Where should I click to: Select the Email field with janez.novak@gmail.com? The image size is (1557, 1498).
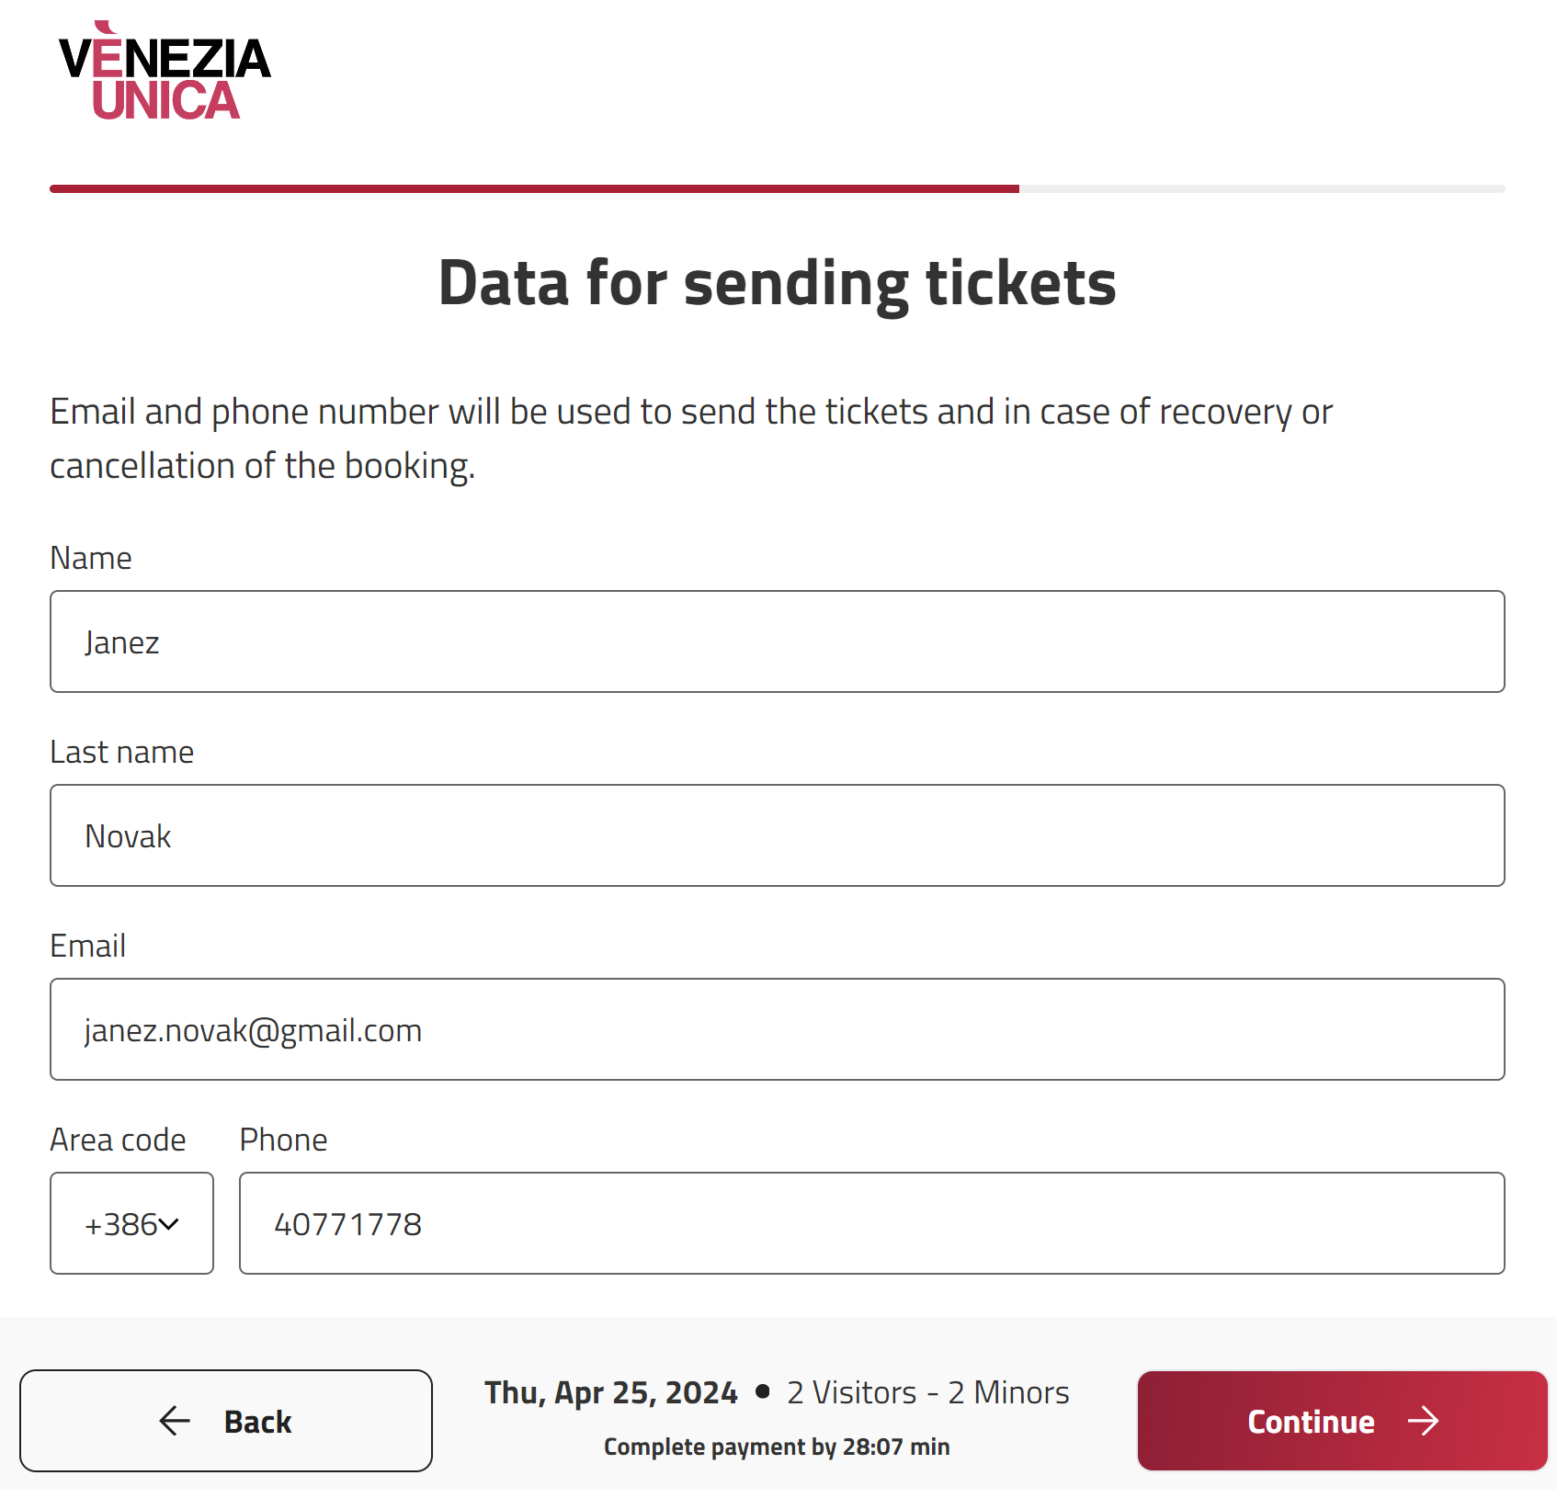pos(777,1029)
